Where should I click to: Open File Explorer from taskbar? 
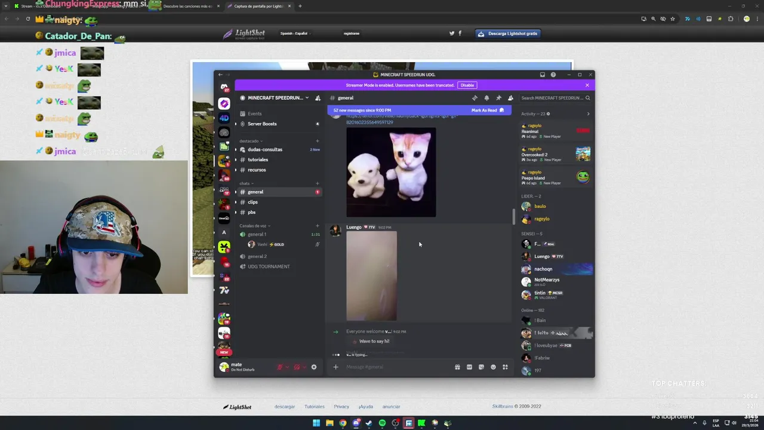pos(329,423)
